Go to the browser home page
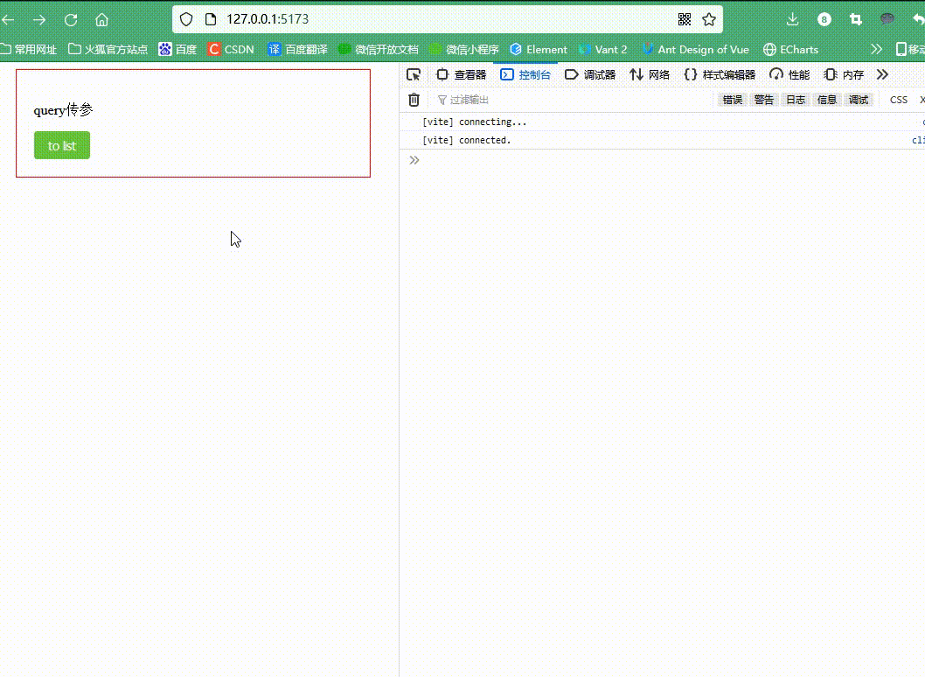Image resolution: width=925 pixels, height=677 pixels. point(101,19)
